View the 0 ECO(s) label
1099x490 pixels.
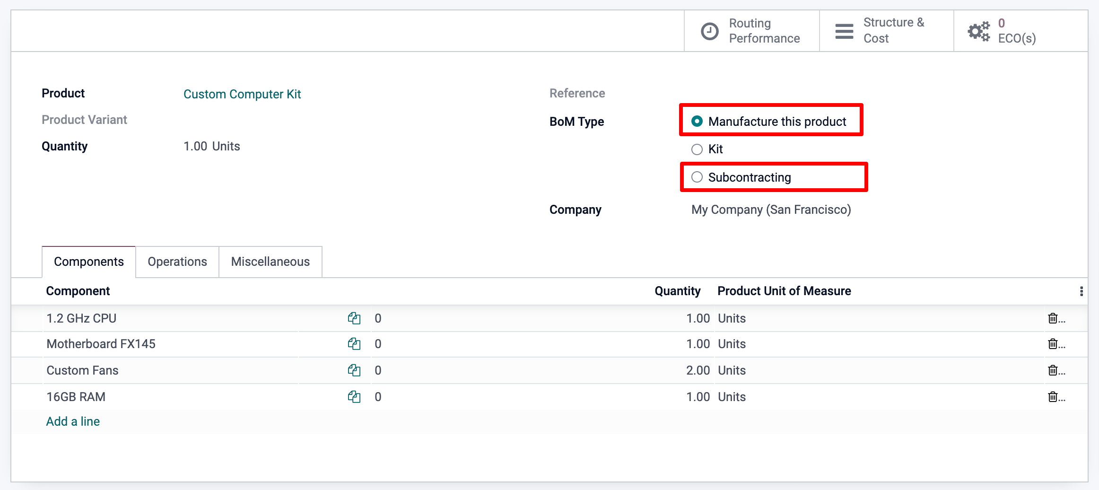(x=1017, y=31)
